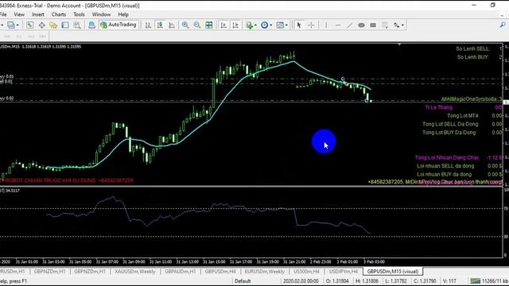The image size is (509, 286).
Task: Toggle the Terminal panel icon
Action: click(65, 25)
